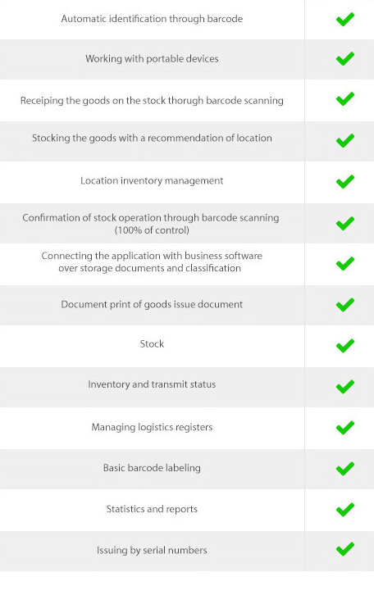Click the Location inventory management text
The height and width of the screenshot is (595, 374).
tap(152, 180)
